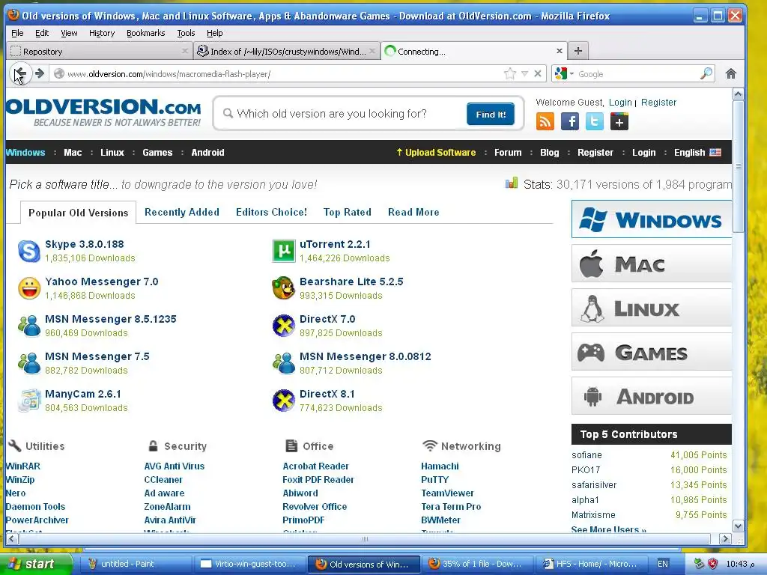
Task: Bookmark this page with the star icon
Action: coord(509,74)
